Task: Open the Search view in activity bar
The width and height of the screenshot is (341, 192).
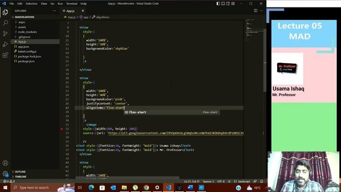Action: point(5,22)
